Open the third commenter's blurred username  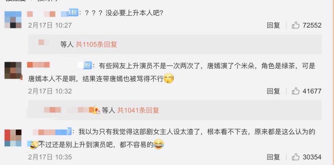point(50,132)
